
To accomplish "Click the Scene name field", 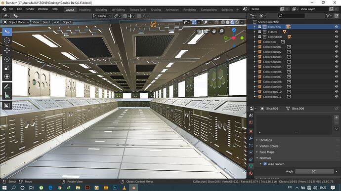I will click(x=265, y=9).
